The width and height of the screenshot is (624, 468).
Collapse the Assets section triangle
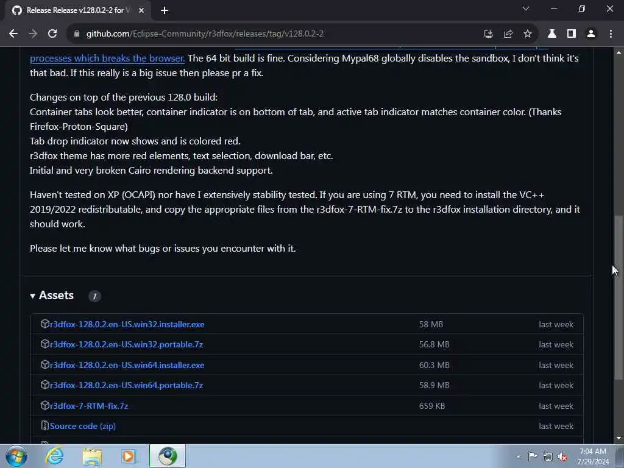(x=33, y=296)
